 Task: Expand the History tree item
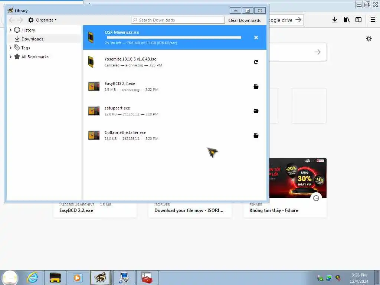click(10, 30)
